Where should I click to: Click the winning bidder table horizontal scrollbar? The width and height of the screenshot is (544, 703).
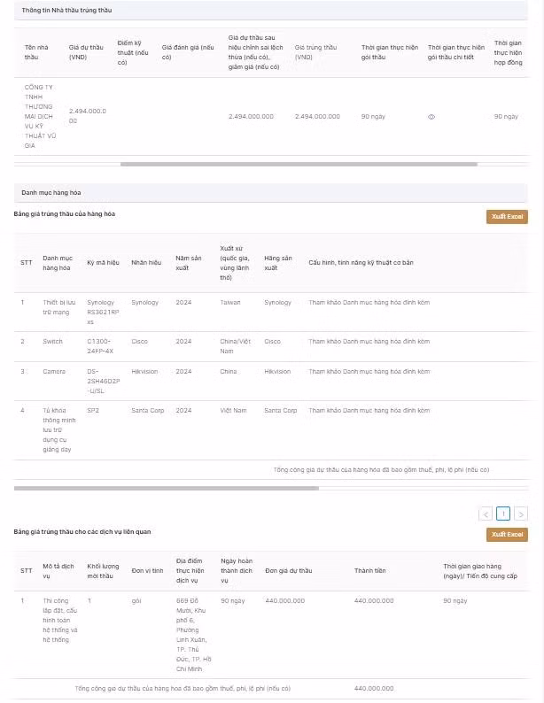[298, 164]
